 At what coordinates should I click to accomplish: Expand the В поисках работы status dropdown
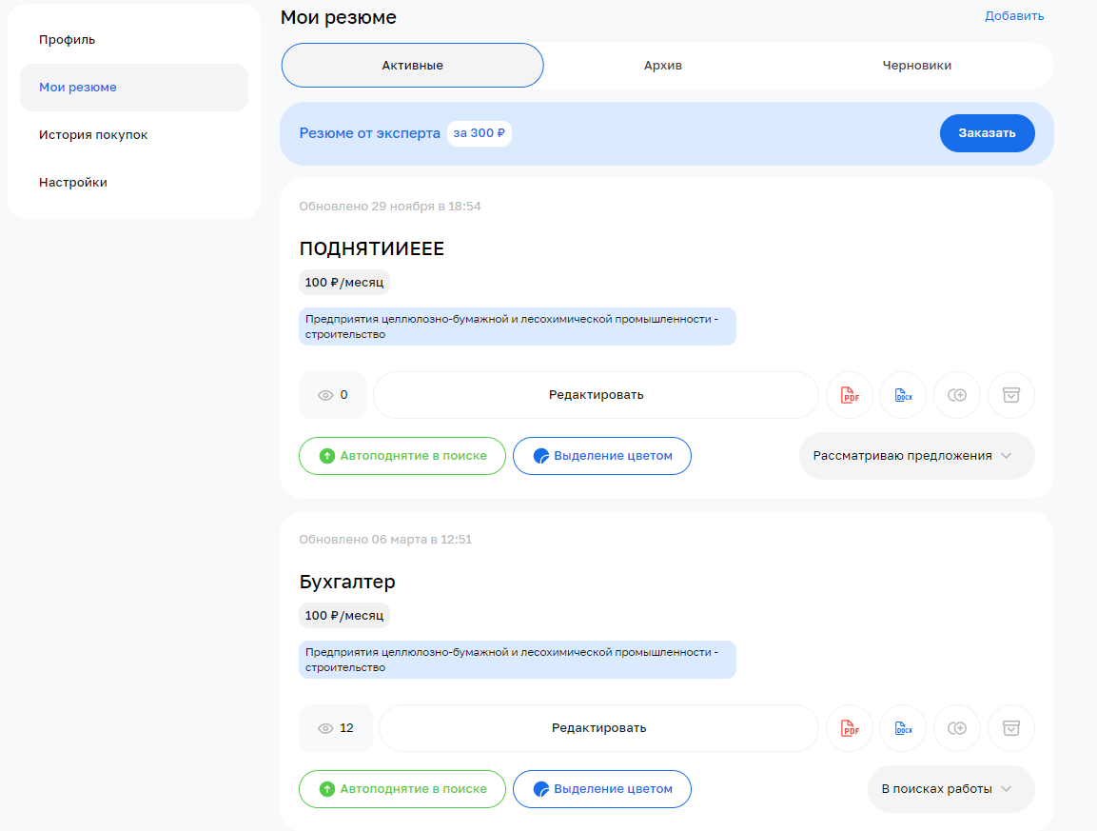tap(950, 789)
